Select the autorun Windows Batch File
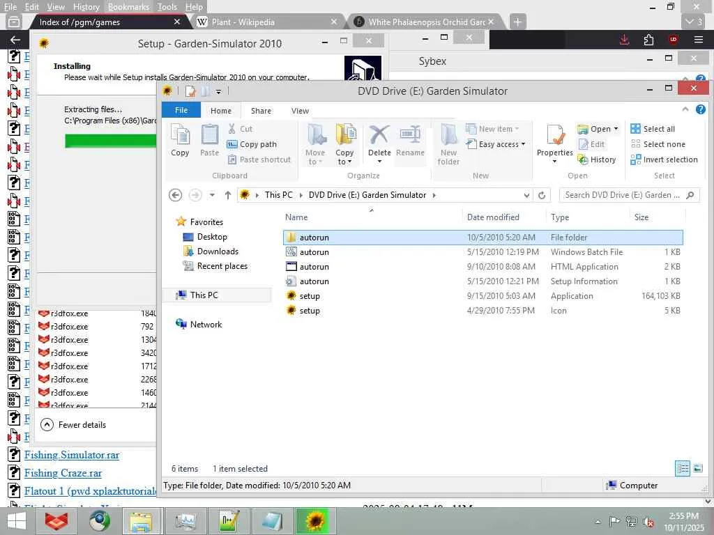The height and width of the screenshot is (535, 714). [x=483, y=252]
